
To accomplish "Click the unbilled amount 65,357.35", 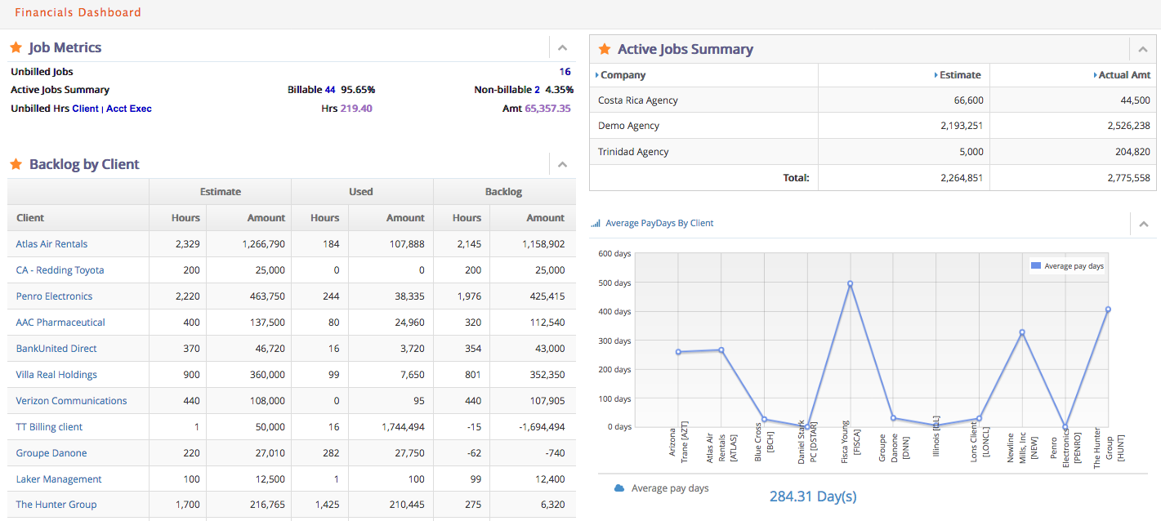I will pos(548,109).
